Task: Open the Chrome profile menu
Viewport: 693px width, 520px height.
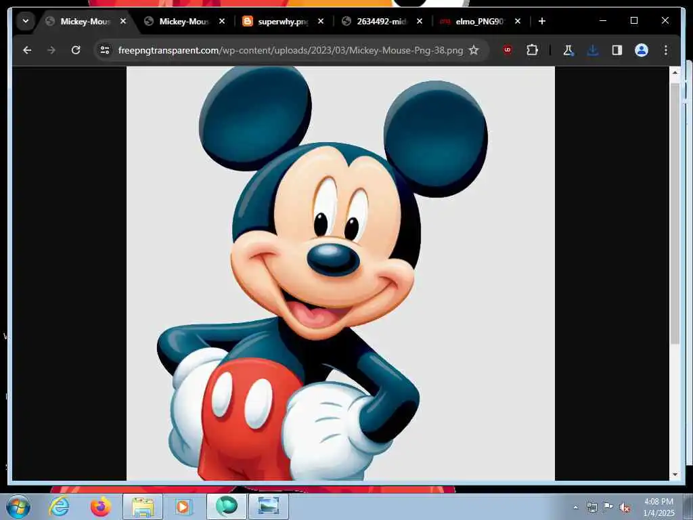Action: tap(642, 50)
